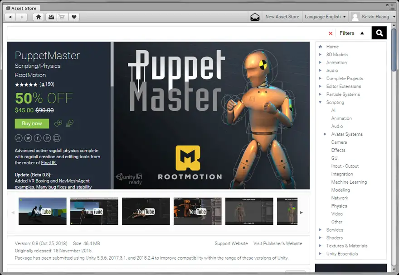Click the black magnifier search button
The width and height of the screenshot is (399, 275).
coord(379,33)
